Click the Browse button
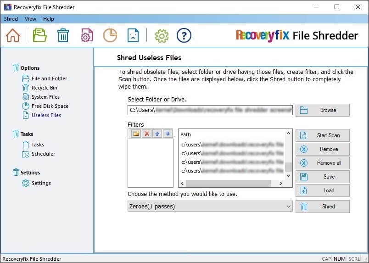This screenshot has height=263, width=369. tap(323, 110)
